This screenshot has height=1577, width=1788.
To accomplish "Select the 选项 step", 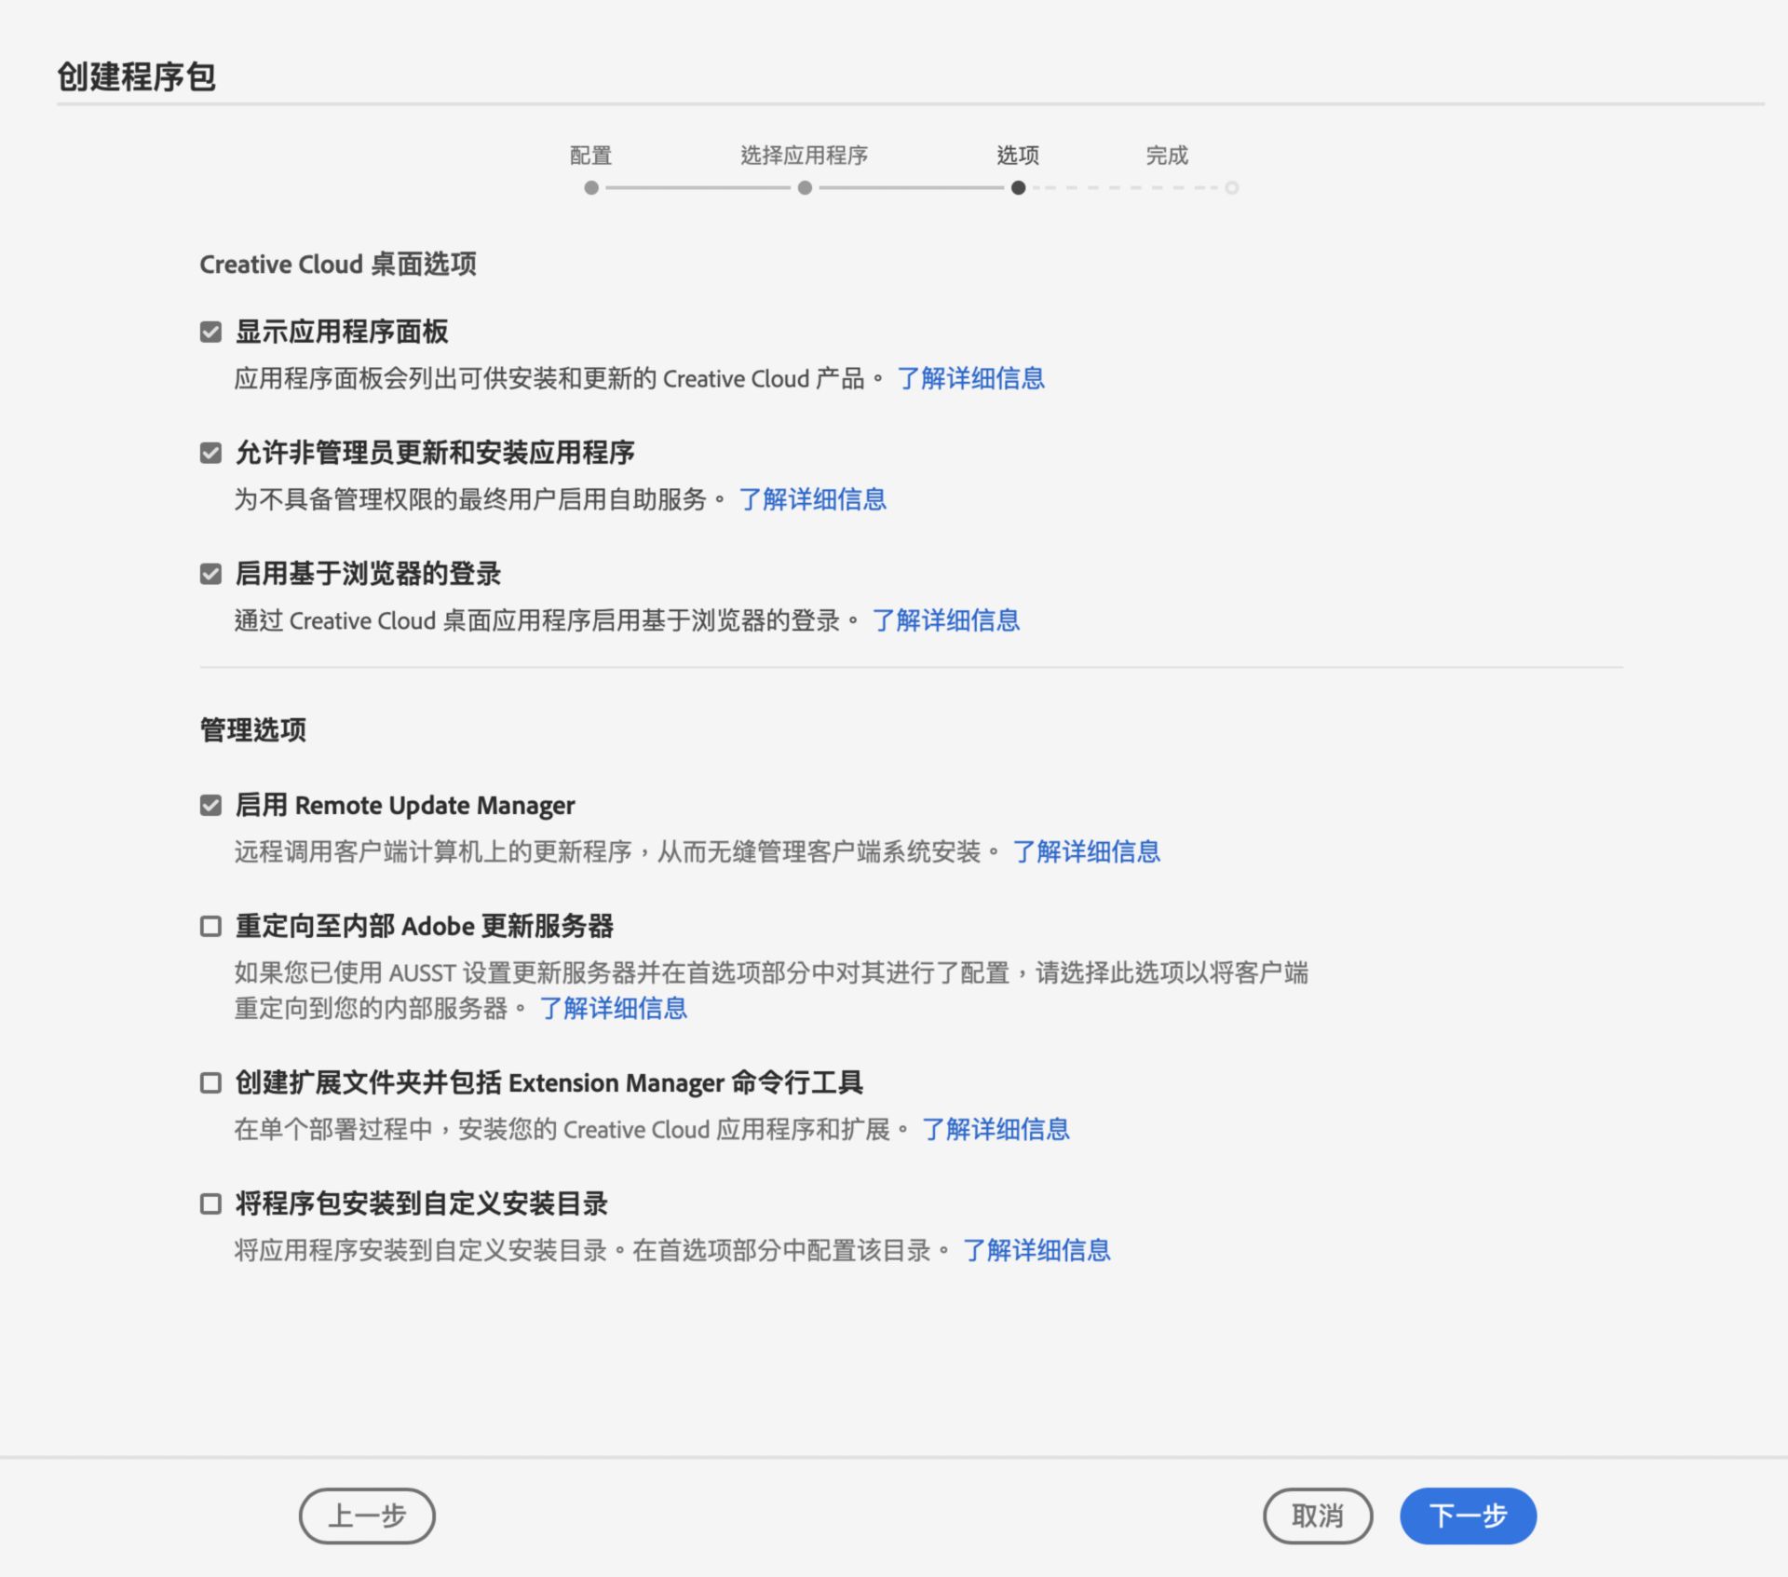I will 1018,156.
